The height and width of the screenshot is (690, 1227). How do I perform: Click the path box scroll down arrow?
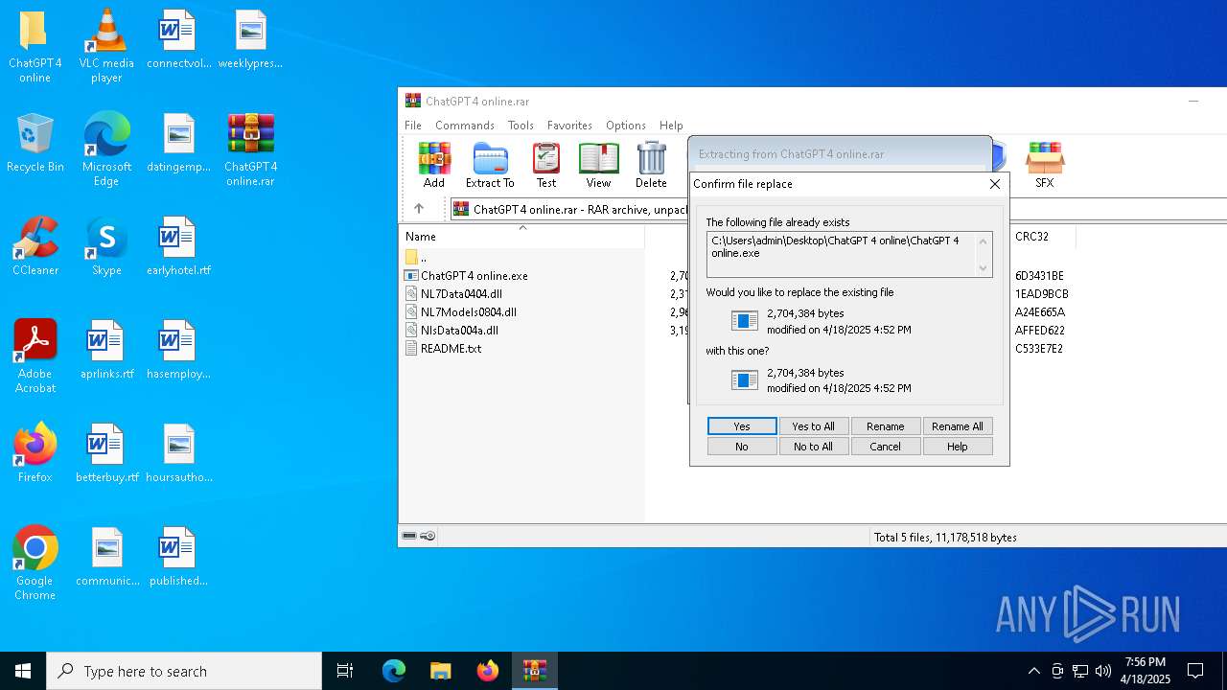984,268
